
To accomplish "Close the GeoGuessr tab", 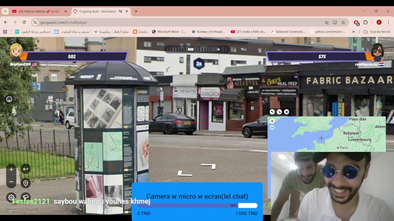I will tap(127, 11).
